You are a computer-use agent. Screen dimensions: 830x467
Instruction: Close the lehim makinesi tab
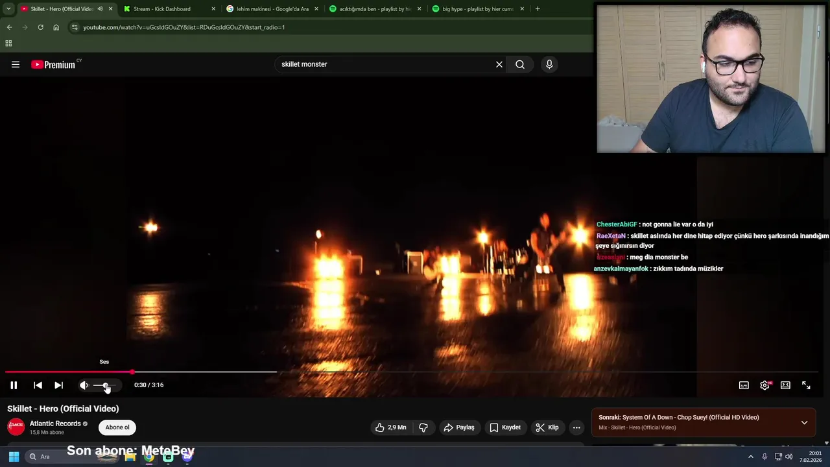coord(316,9)
